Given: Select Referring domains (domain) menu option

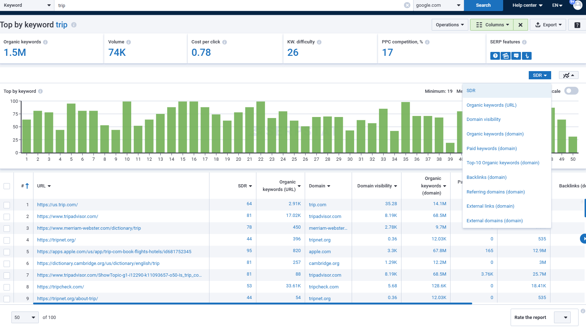Looking at the screenshot, I should [507, 192].
